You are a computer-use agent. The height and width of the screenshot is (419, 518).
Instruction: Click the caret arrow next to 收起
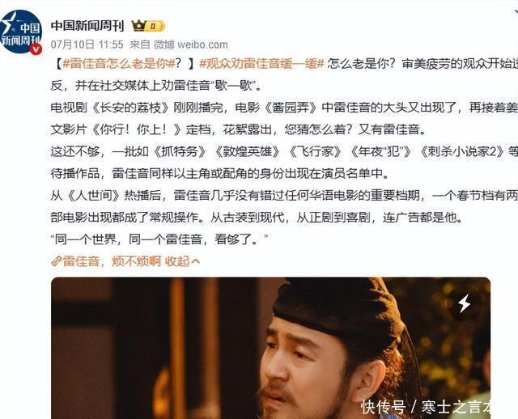coord(195,261)
